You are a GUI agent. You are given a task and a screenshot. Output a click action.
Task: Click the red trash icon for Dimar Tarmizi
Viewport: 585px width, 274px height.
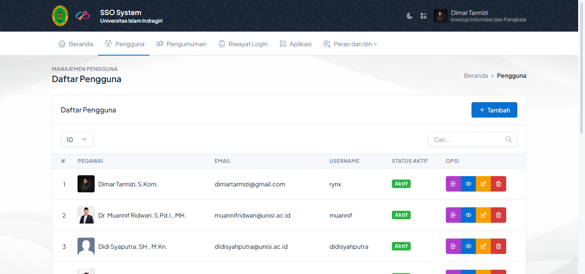tap(498, 184)
